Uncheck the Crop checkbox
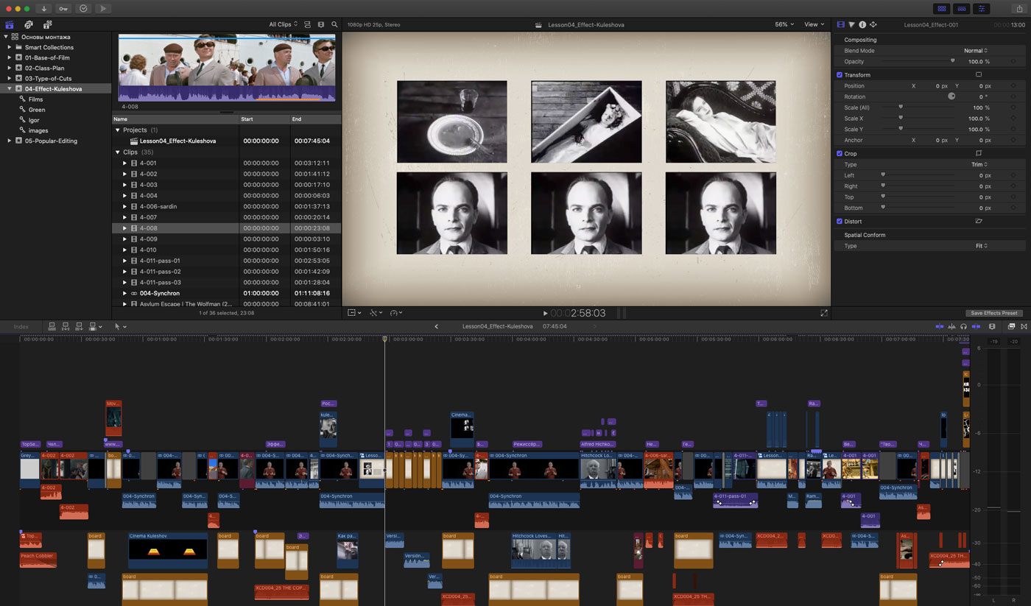 pyautogui.click(x=840, y=153)
